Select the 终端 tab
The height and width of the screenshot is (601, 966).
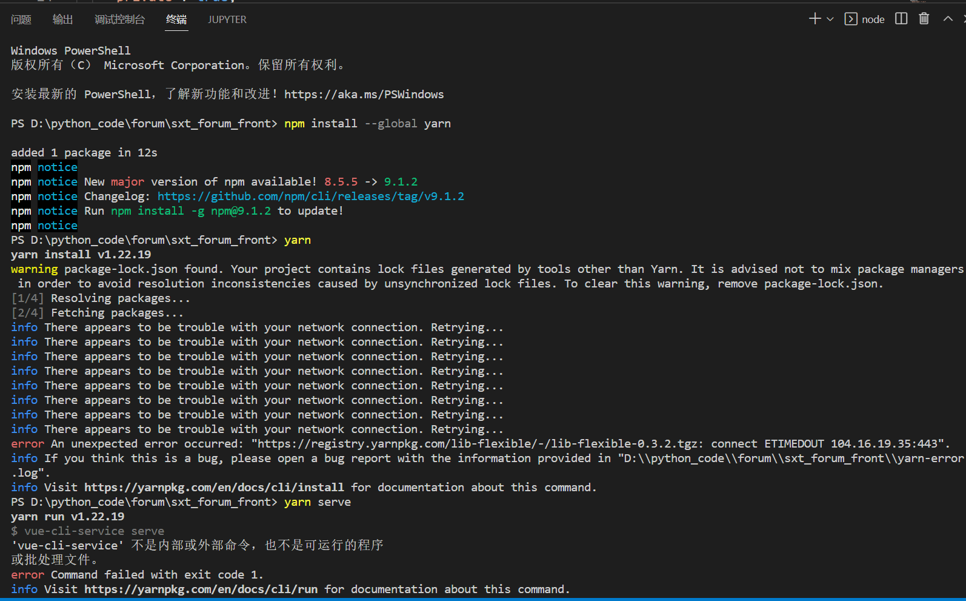click(176, 19)
